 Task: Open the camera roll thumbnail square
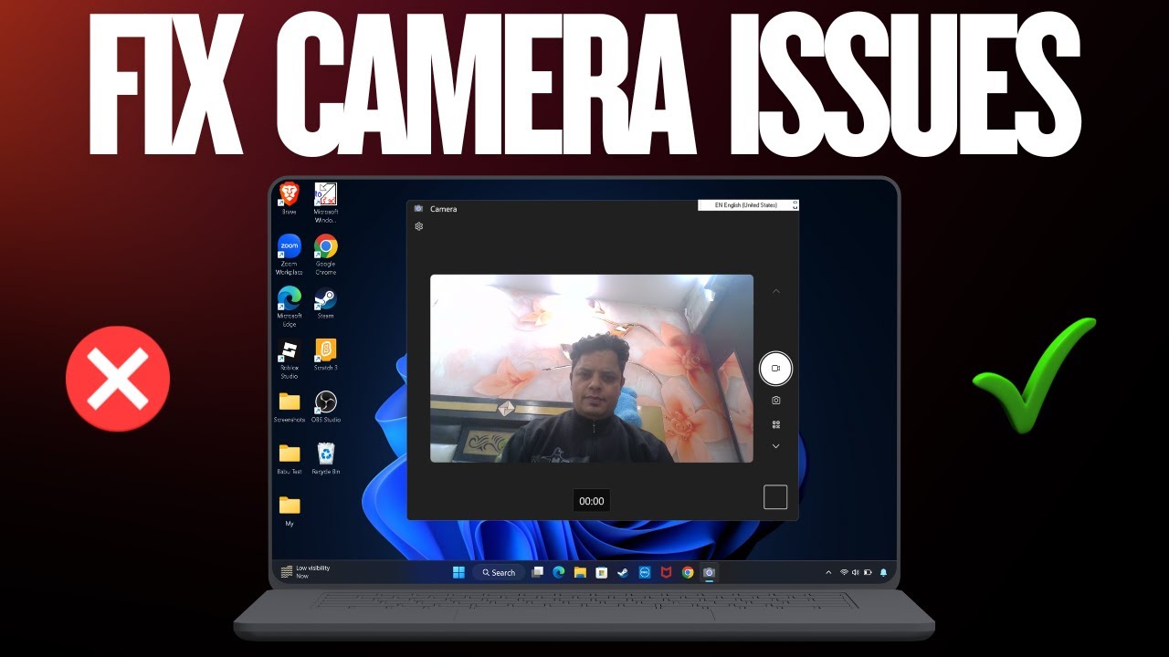(x=775, y=496)
